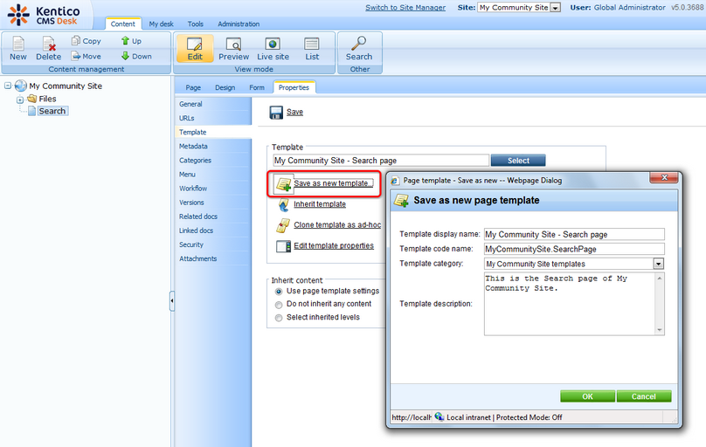The image size is (706, 447).
Task: Click Save as new template icon
Action: click(x=284, y=184)
